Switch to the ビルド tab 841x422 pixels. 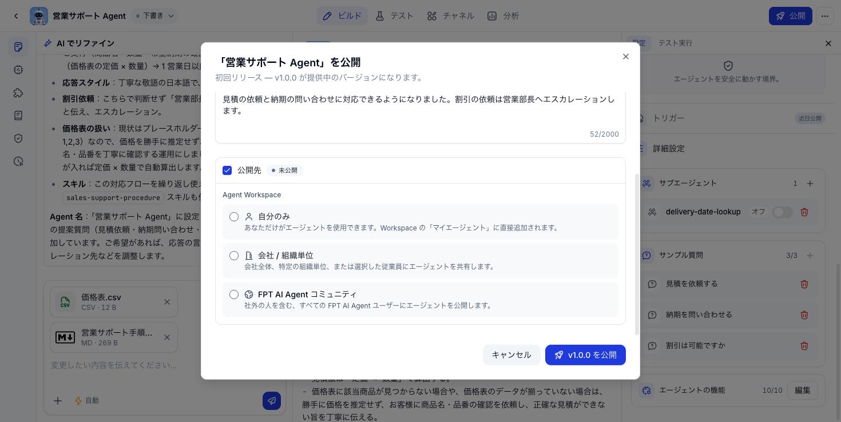[x=342, y=16]
